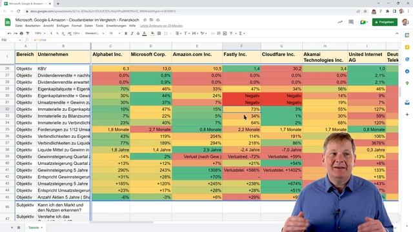Image resolution: width=413 pixels, height=232 pixels.
Task: Insert a comment via the toolbar icon
Action: (219, 34)
